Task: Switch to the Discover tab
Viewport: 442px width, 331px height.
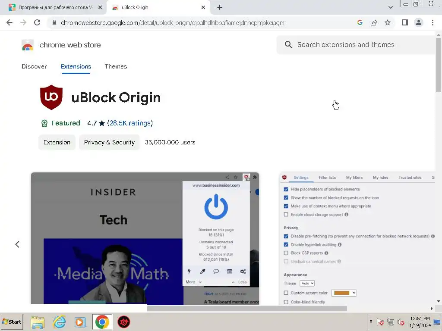Action: 34,66
